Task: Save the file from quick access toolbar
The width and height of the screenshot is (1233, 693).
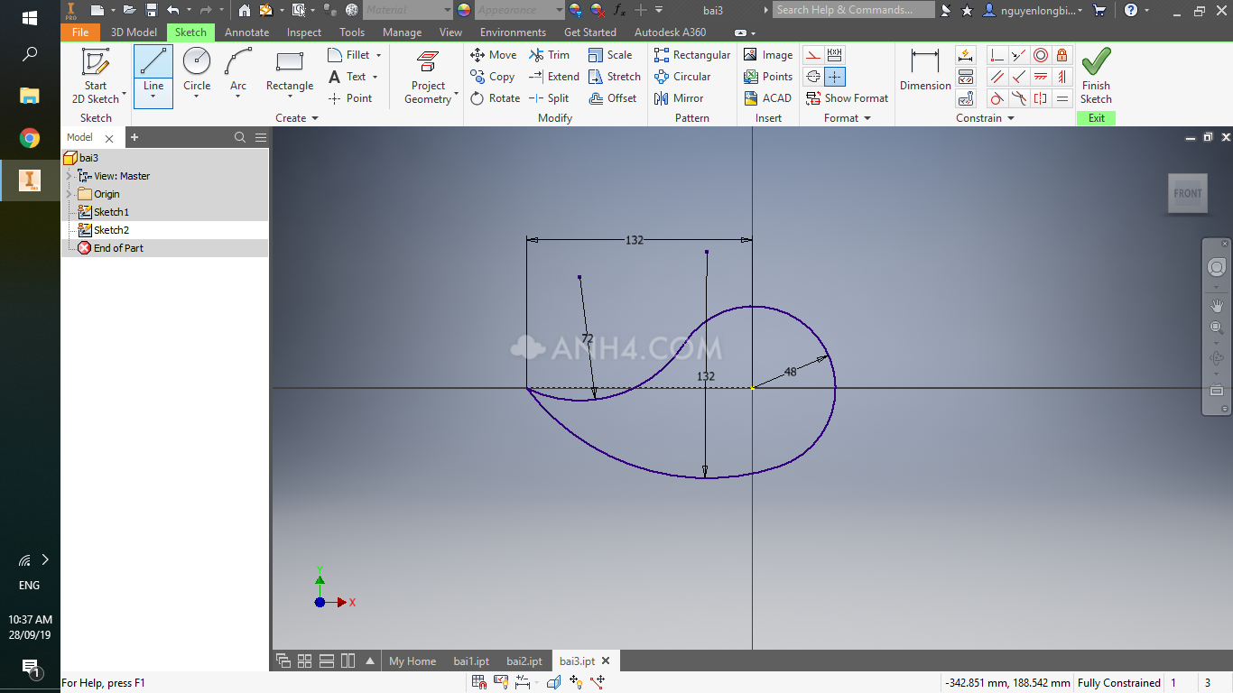Action: point(151,10)
